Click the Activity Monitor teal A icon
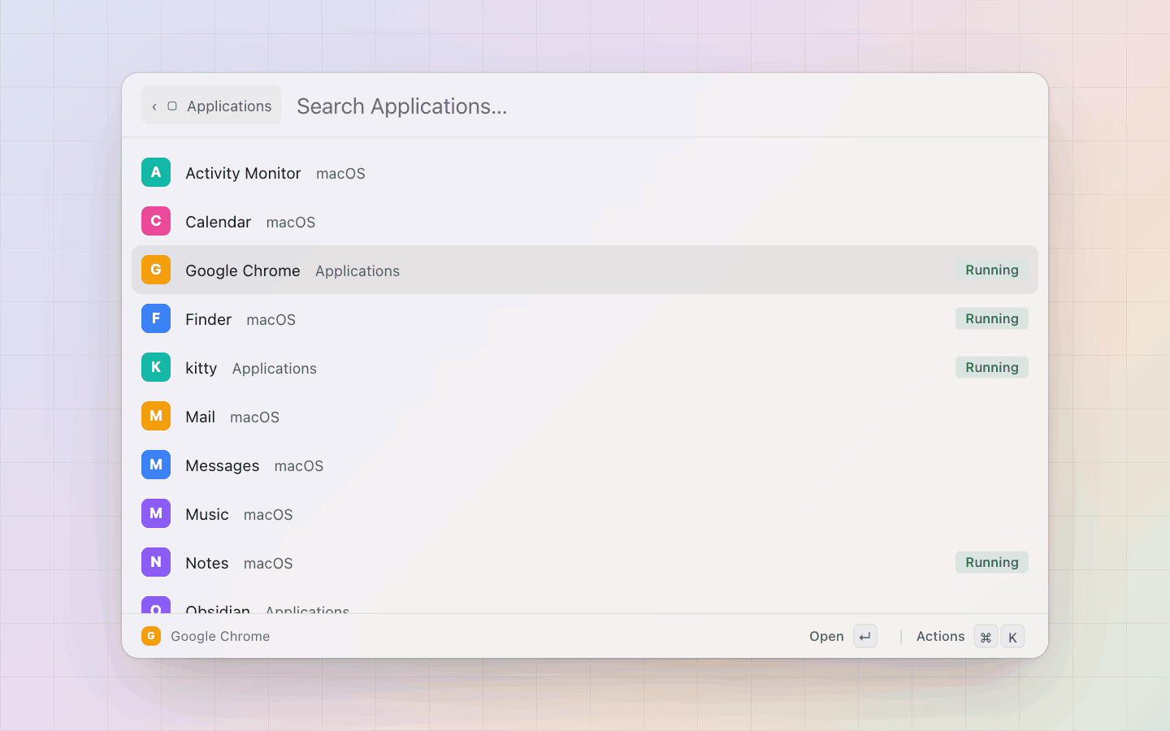 pyautogui.click(x=156, y=172)
